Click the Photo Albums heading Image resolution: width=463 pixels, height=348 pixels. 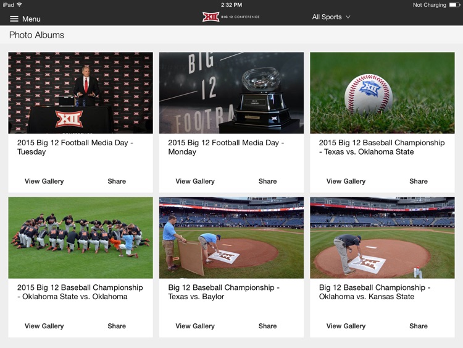pyautogui.click(x=36, y=35)
